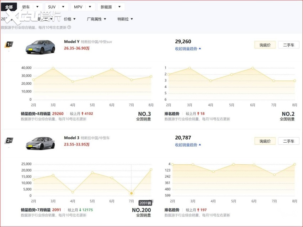The width and height of the screenshot is (303, 227).
Task: Click the Model 3 rank change value 197
Action: pos(203,210)
